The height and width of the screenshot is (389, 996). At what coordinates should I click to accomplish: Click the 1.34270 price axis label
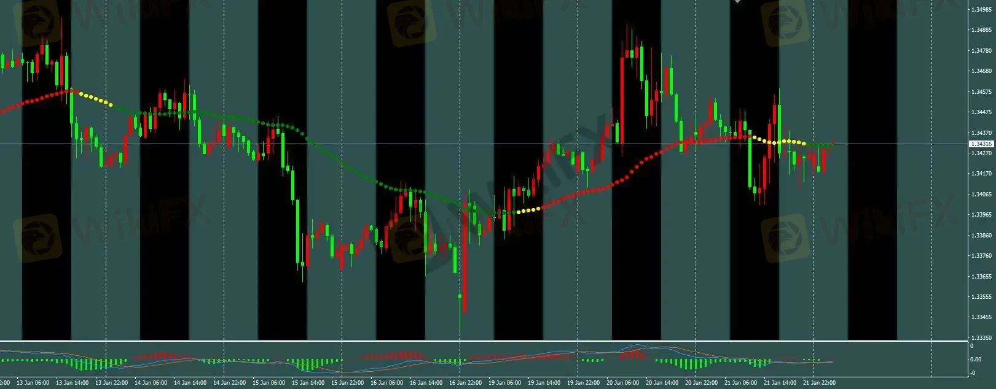982,153
